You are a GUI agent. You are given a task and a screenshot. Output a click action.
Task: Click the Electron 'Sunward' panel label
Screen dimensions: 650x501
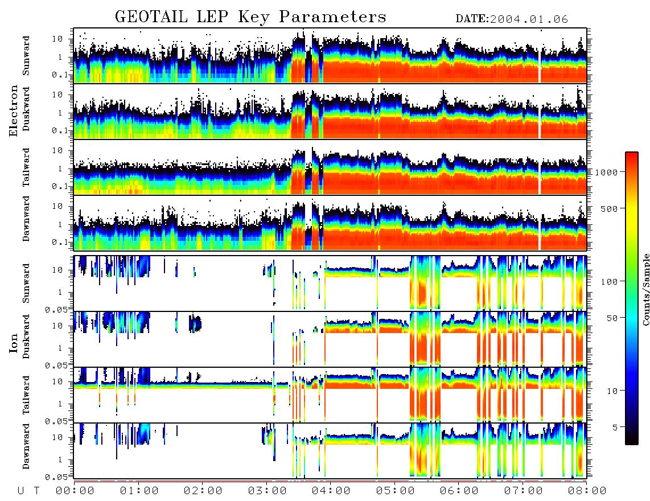27,56
